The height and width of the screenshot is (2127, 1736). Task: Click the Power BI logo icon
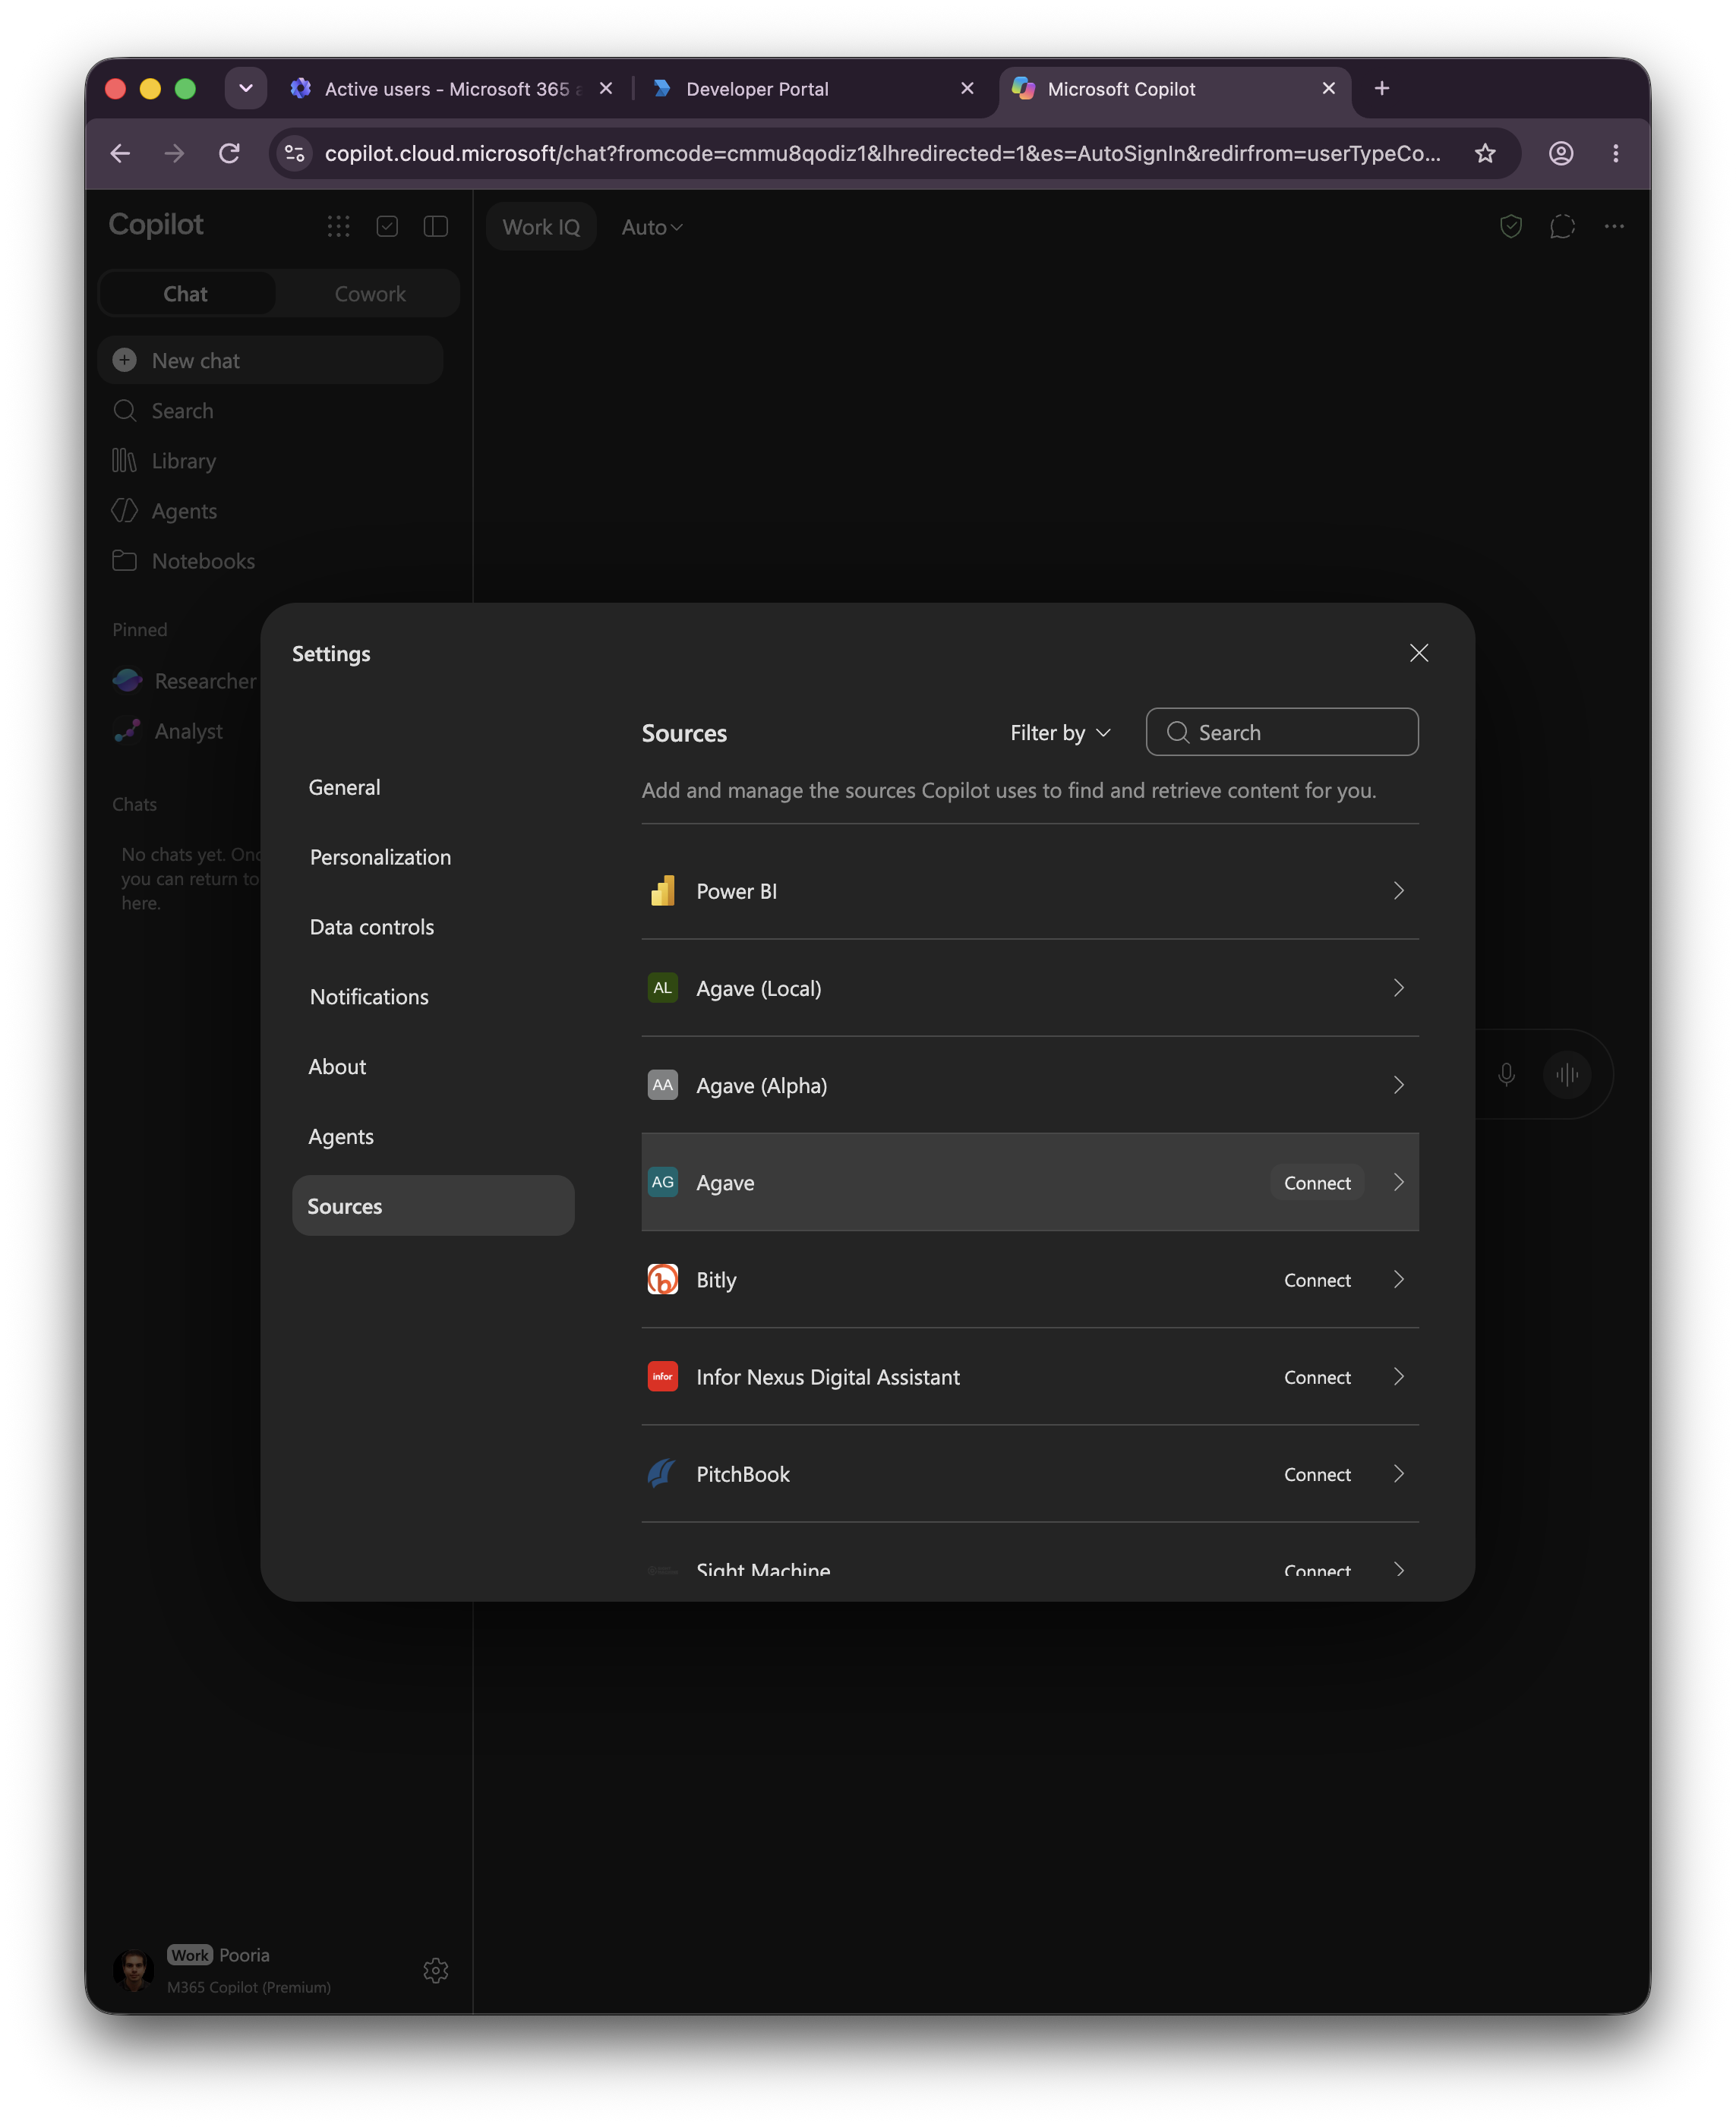[663, 890]
